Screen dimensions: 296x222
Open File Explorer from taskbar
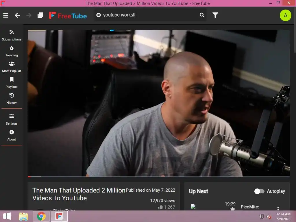pos(23,216)
